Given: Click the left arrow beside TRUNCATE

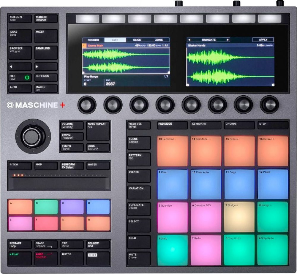Looking at the screenshot, I should coord(189,40).
